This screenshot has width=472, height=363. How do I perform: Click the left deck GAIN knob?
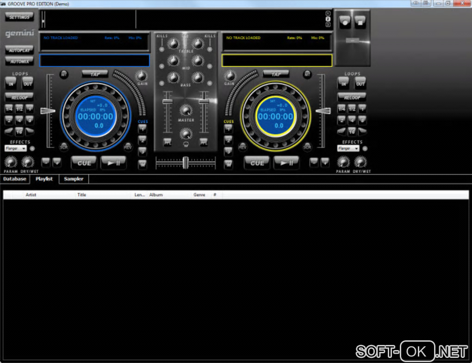pos(141,75)
